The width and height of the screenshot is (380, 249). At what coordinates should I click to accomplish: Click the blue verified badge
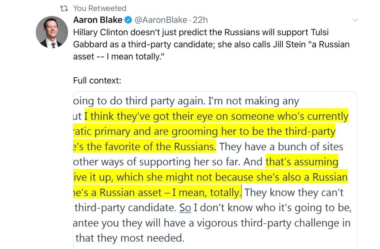click(128, 20)
